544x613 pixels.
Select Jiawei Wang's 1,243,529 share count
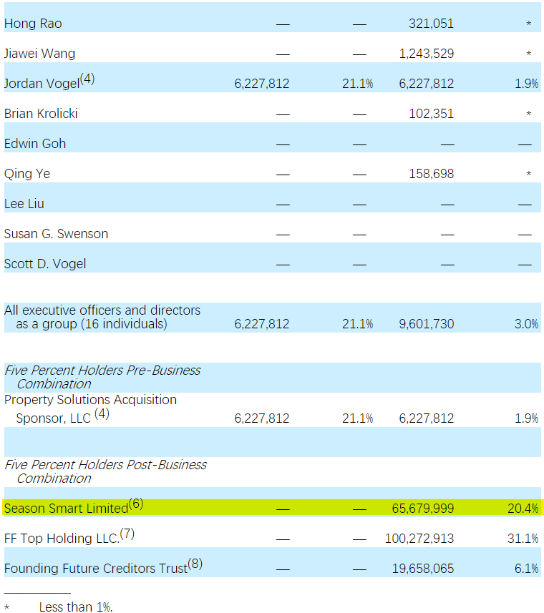(426, 54)
